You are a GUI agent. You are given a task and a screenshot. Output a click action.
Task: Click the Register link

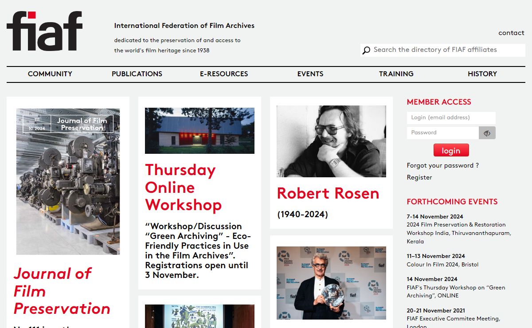pyautogui.click(x=419, y=177)
